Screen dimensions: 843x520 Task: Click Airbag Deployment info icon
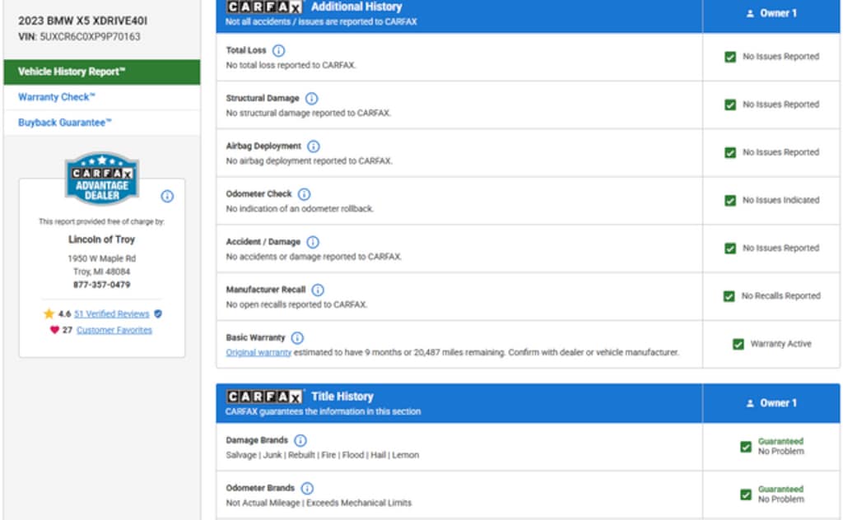click(x=314, y=146)
